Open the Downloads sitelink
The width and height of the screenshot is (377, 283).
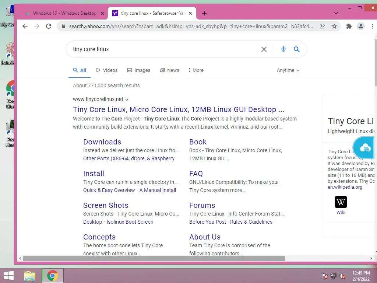pos(102,142)
